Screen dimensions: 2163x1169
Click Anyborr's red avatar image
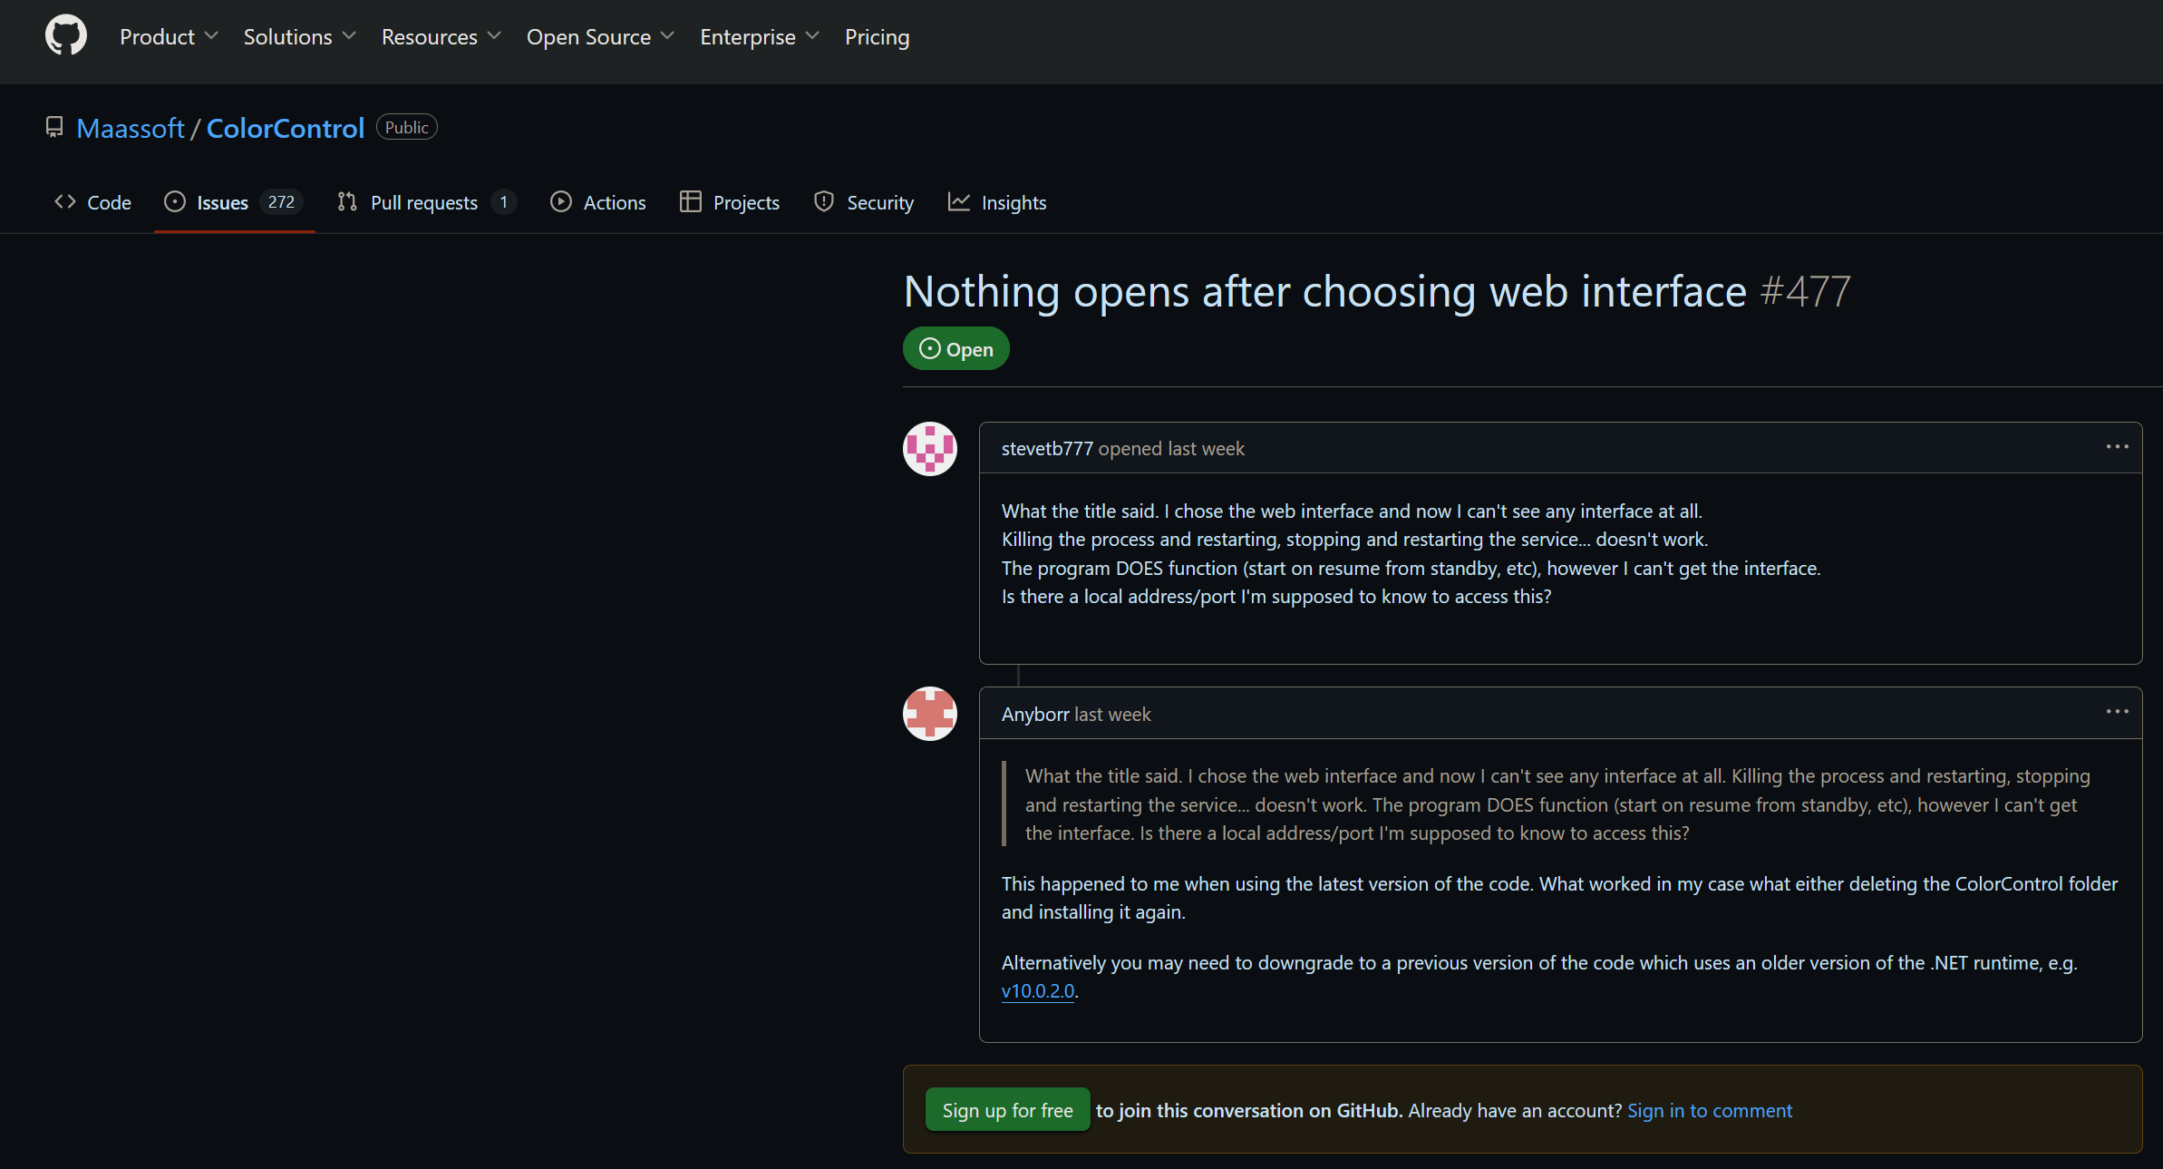click(929, 714)
